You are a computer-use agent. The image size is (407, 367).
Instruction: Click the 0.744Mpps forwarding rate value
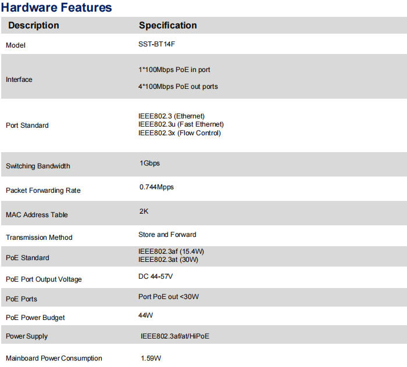pos(156,187)
